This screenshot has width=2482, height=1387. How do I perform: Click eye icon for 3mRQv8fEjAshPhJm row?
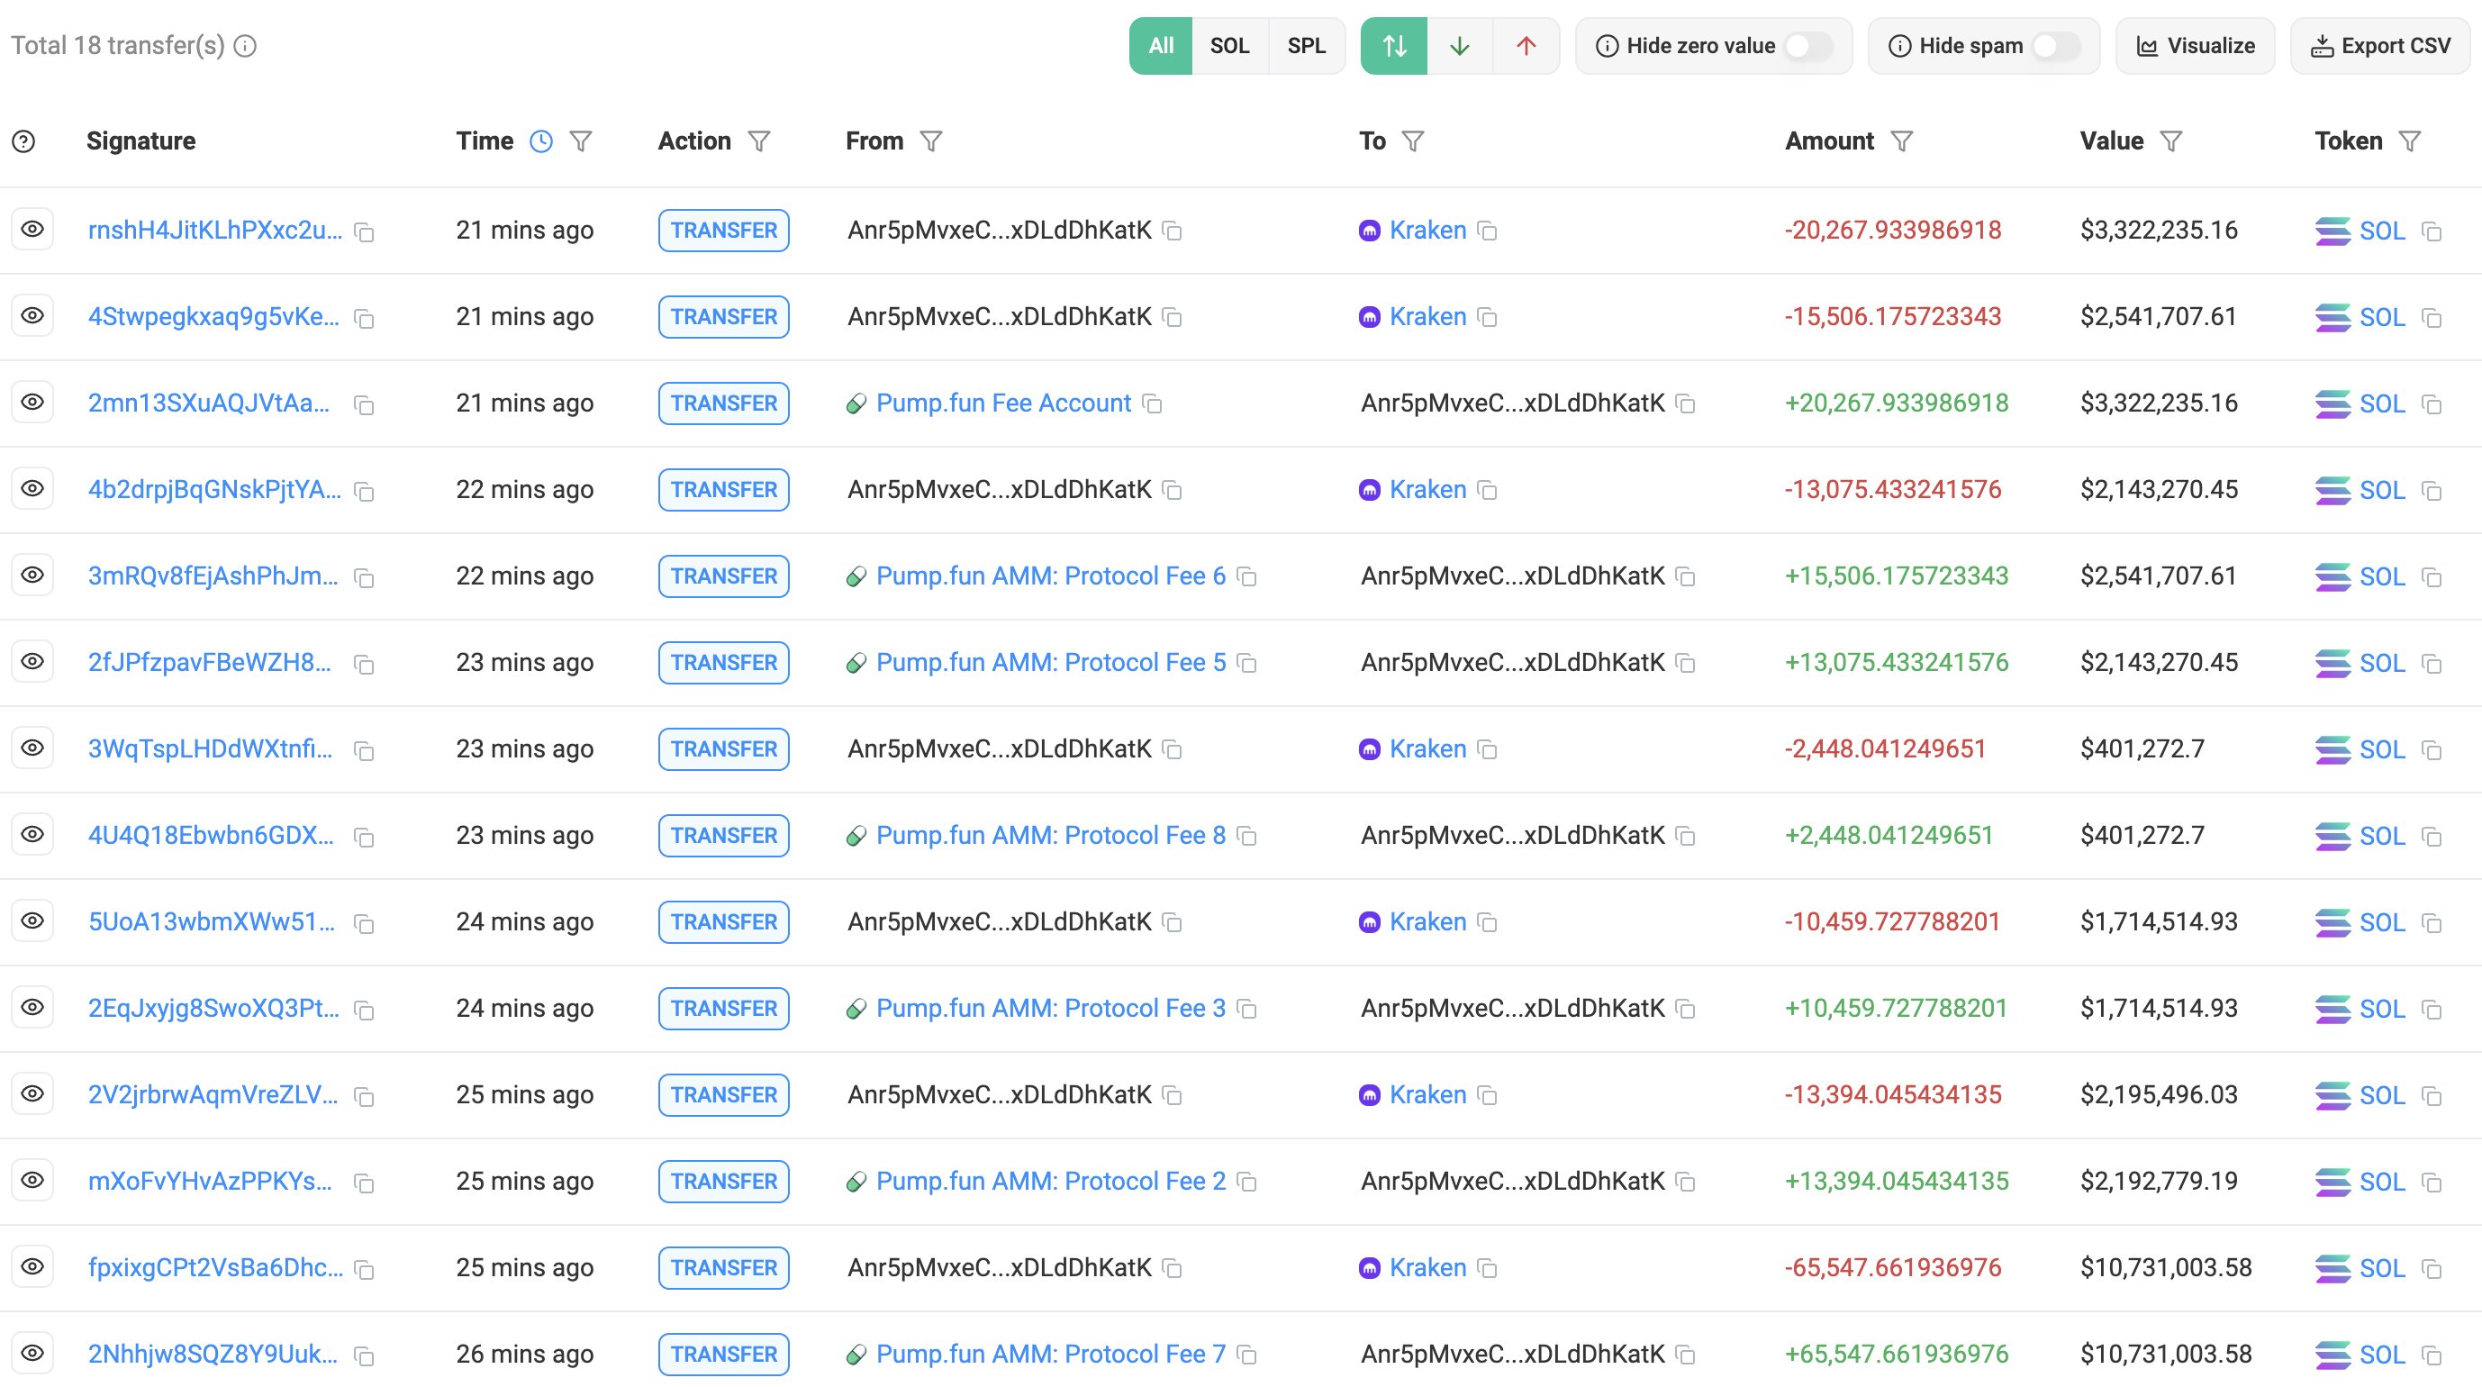pos(32,576)
